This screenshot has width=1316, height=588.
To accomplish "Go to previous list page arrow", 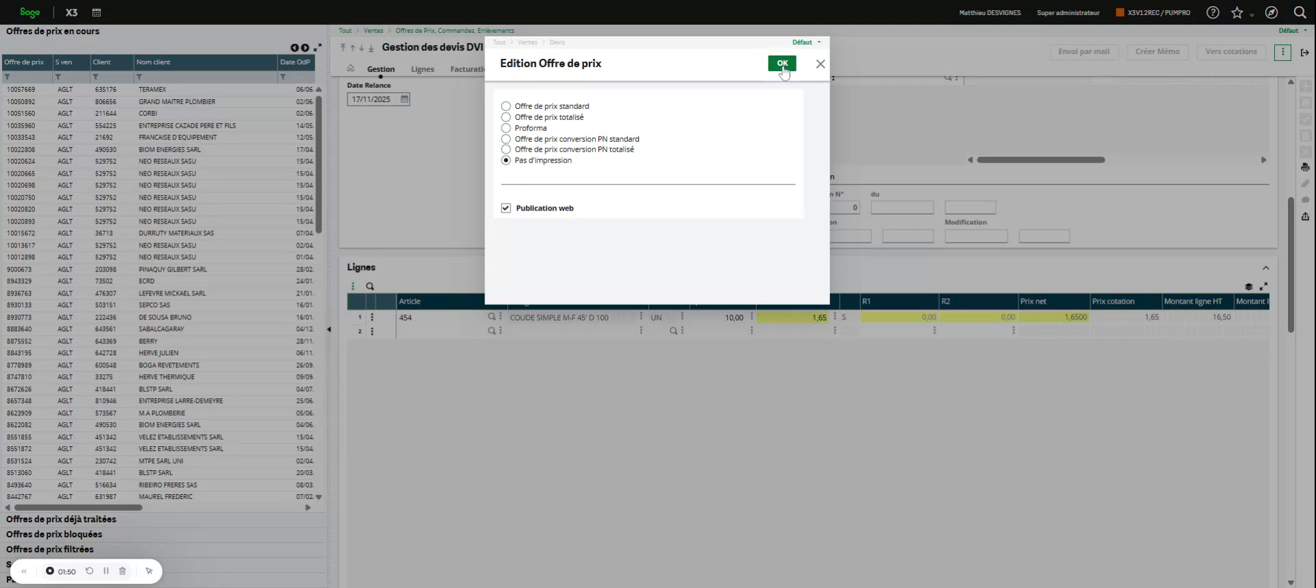I will tap(294, 48).
